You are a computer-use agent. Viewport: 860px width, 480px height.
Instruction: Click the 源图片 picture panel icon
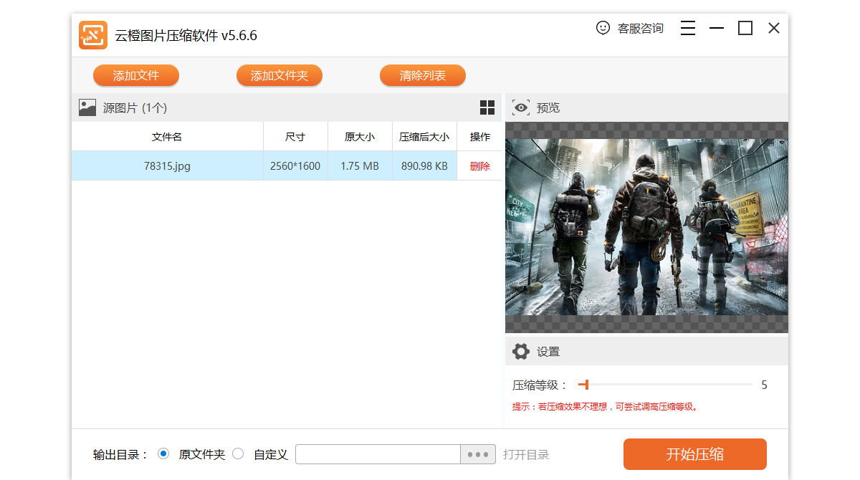(87, 107)
